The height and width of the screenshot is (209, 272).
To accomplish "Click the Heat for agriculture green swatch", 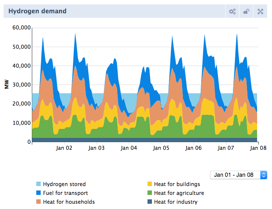I will tap(149, 193).
